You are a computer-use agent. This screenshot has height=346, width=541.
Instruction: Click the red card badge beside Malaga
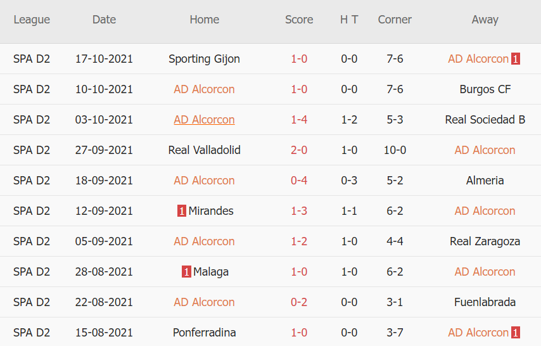pyautogui.click(x=186, y=272)
